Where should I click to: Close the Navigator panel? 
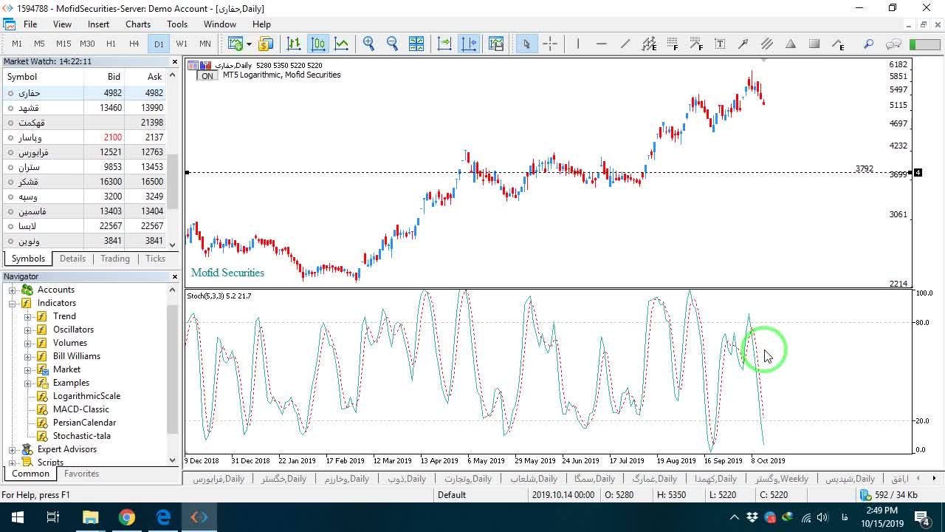pos(174,276)
